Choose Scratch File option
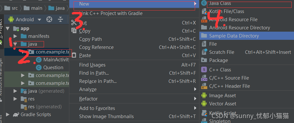This screenshot has width=294, height=123. [x=247, y=52]
